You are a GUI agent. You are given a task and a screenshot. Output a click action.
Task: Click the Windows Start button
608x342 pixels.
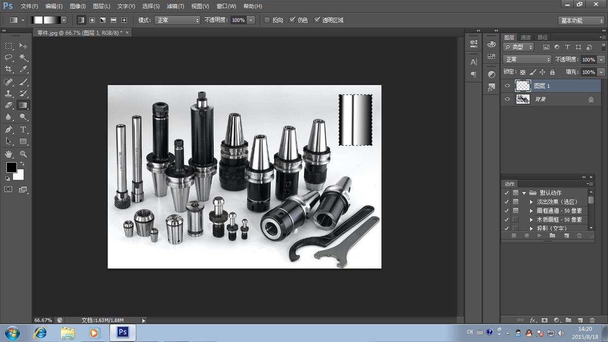[12, 332]
